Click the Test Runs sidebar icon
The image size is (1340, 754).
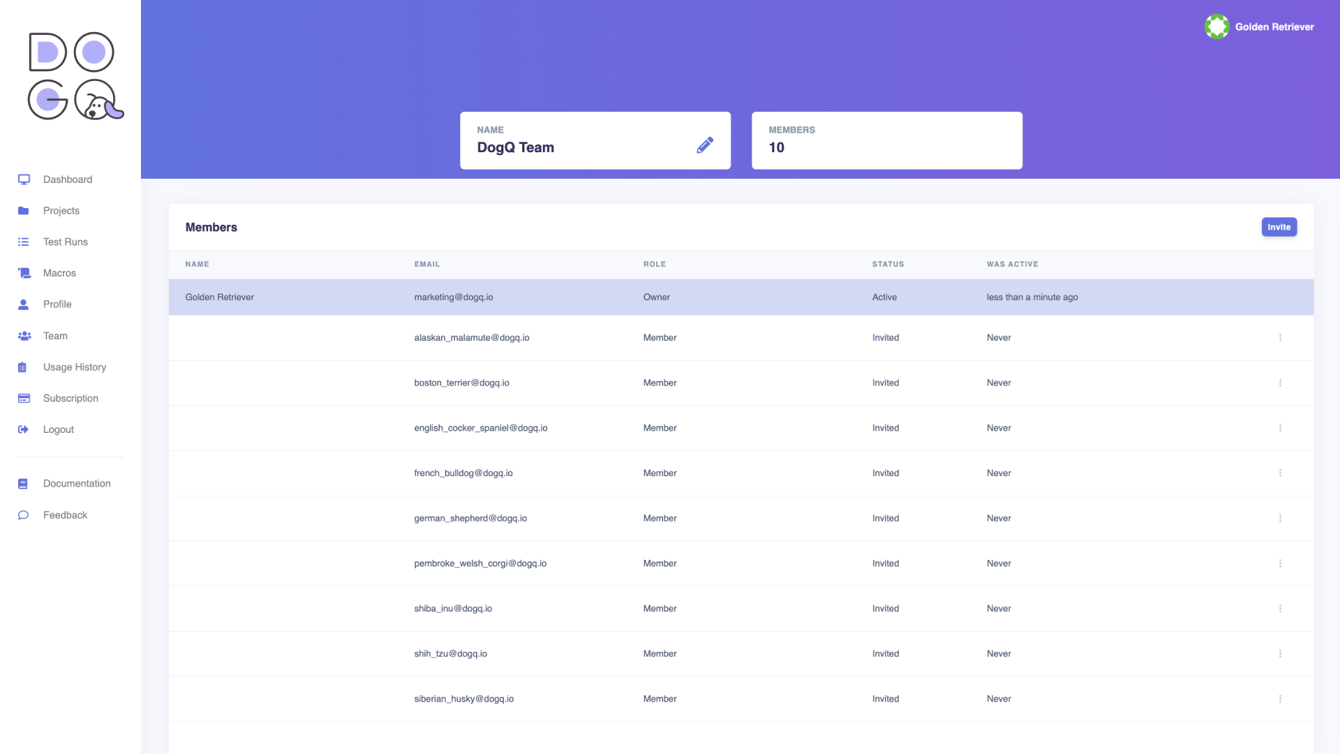[24, 241]
